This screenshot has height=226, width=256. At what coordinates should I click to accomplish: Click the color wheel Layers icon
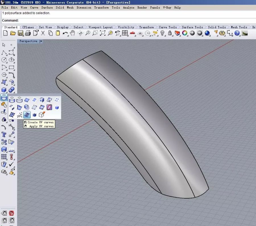(x=185, y=33)
